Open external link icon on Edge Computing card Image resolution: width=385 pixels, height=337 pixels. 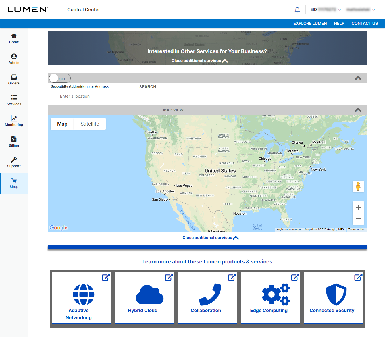click(x=295, y=277)
